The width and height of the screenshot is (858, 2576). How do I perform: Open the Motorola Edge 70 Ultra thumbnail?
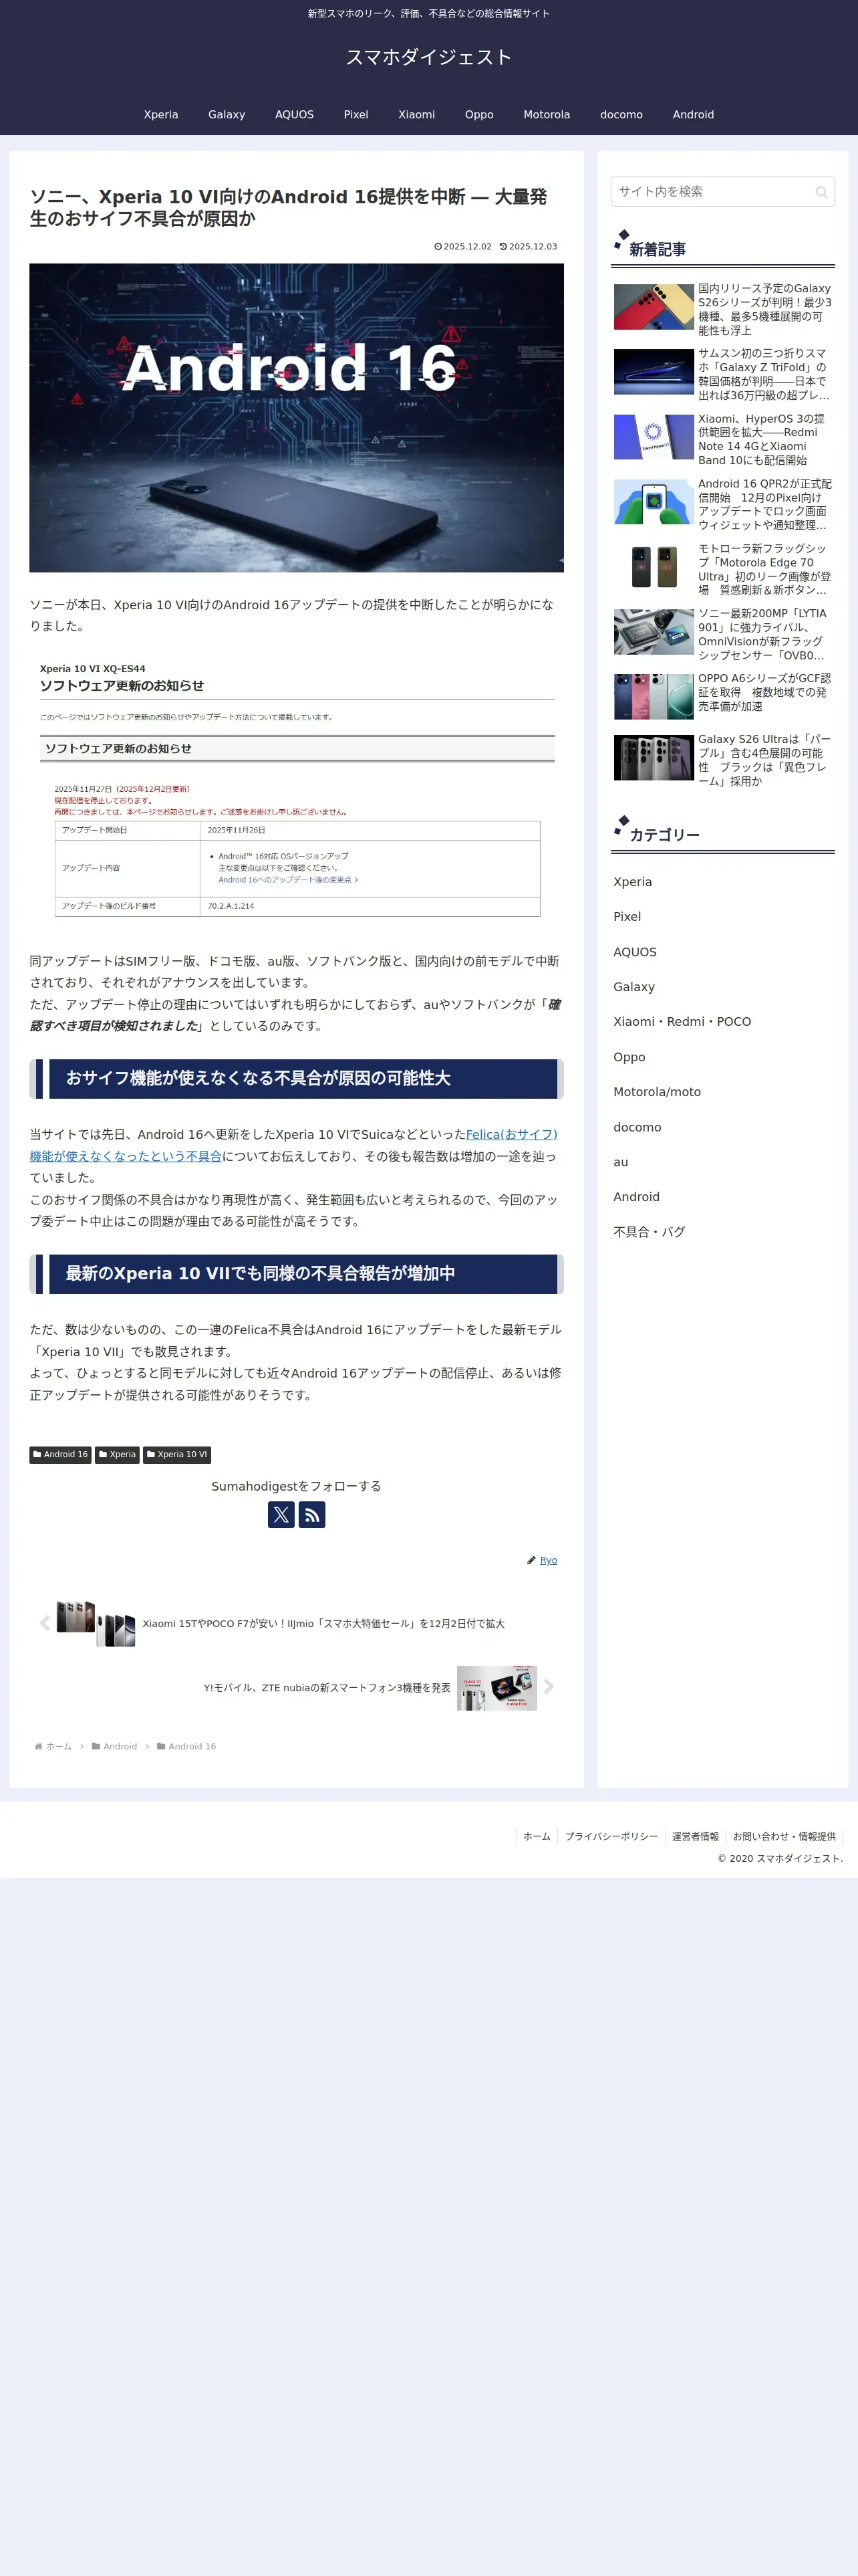pyautogui.click(x=654, y=567)
